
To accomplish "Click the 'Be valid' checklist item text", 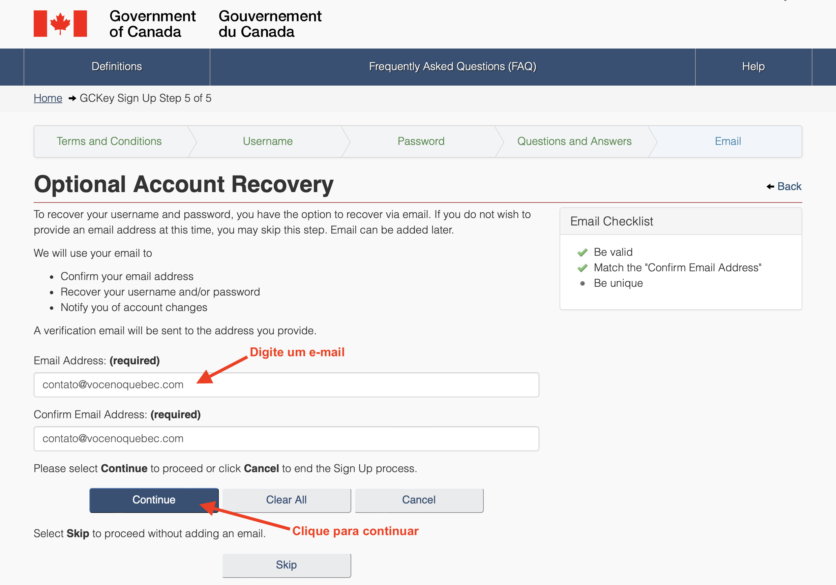I will 613,252.
